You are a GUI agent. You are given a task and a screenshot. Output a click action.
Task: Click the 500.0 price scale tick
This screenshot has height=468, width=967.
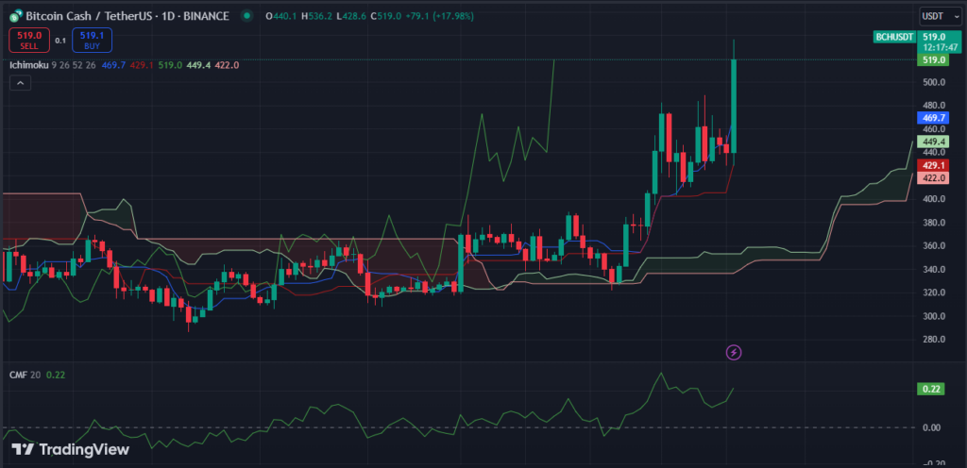(934, 82)
